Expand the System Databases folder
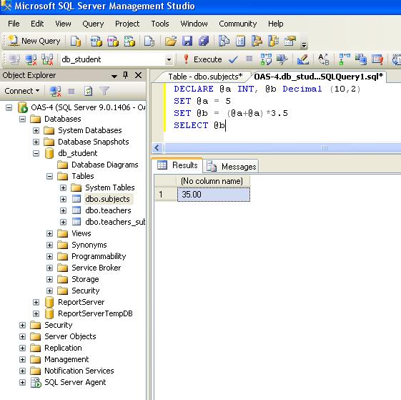 36,131
